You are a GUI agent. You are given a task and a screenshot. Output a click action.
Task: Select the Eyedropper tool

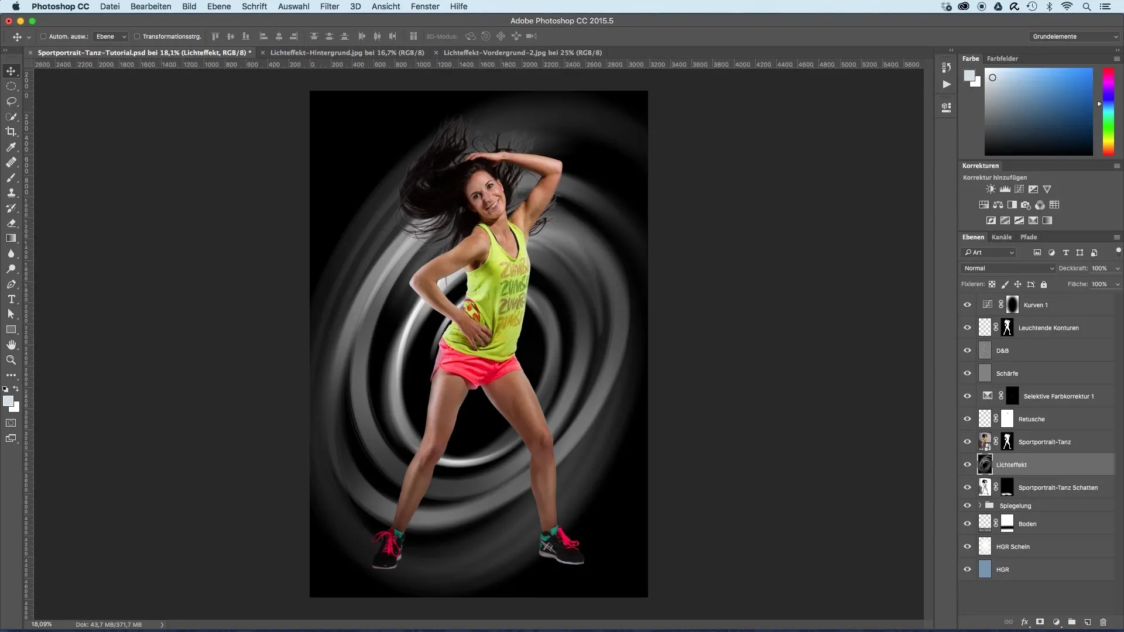coord(11,147)
